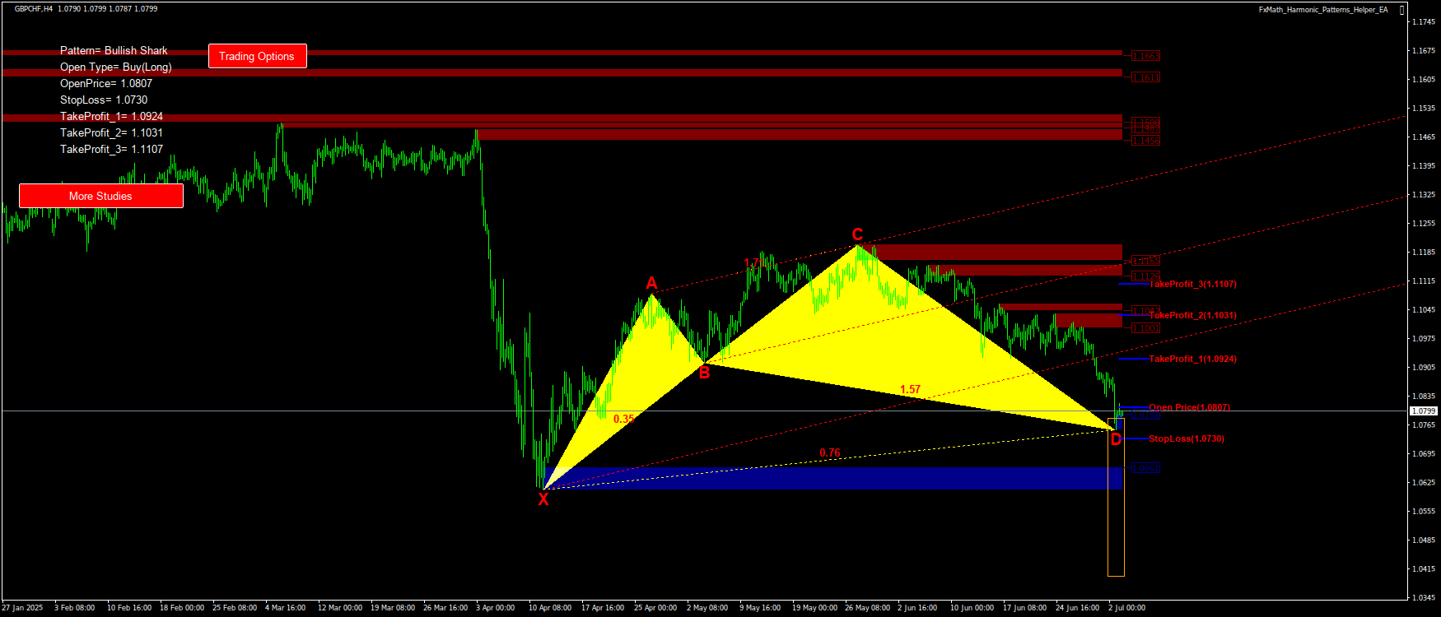Click the GBPCHF,H4 symbol header text
The image size is (1441, 617).
click(x=34, y=9)
